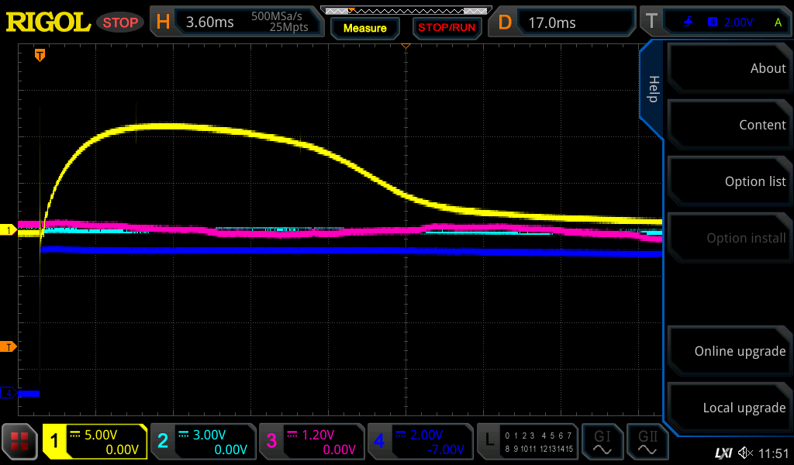Collapse the Help side panel tab

[x=653, y=89]
